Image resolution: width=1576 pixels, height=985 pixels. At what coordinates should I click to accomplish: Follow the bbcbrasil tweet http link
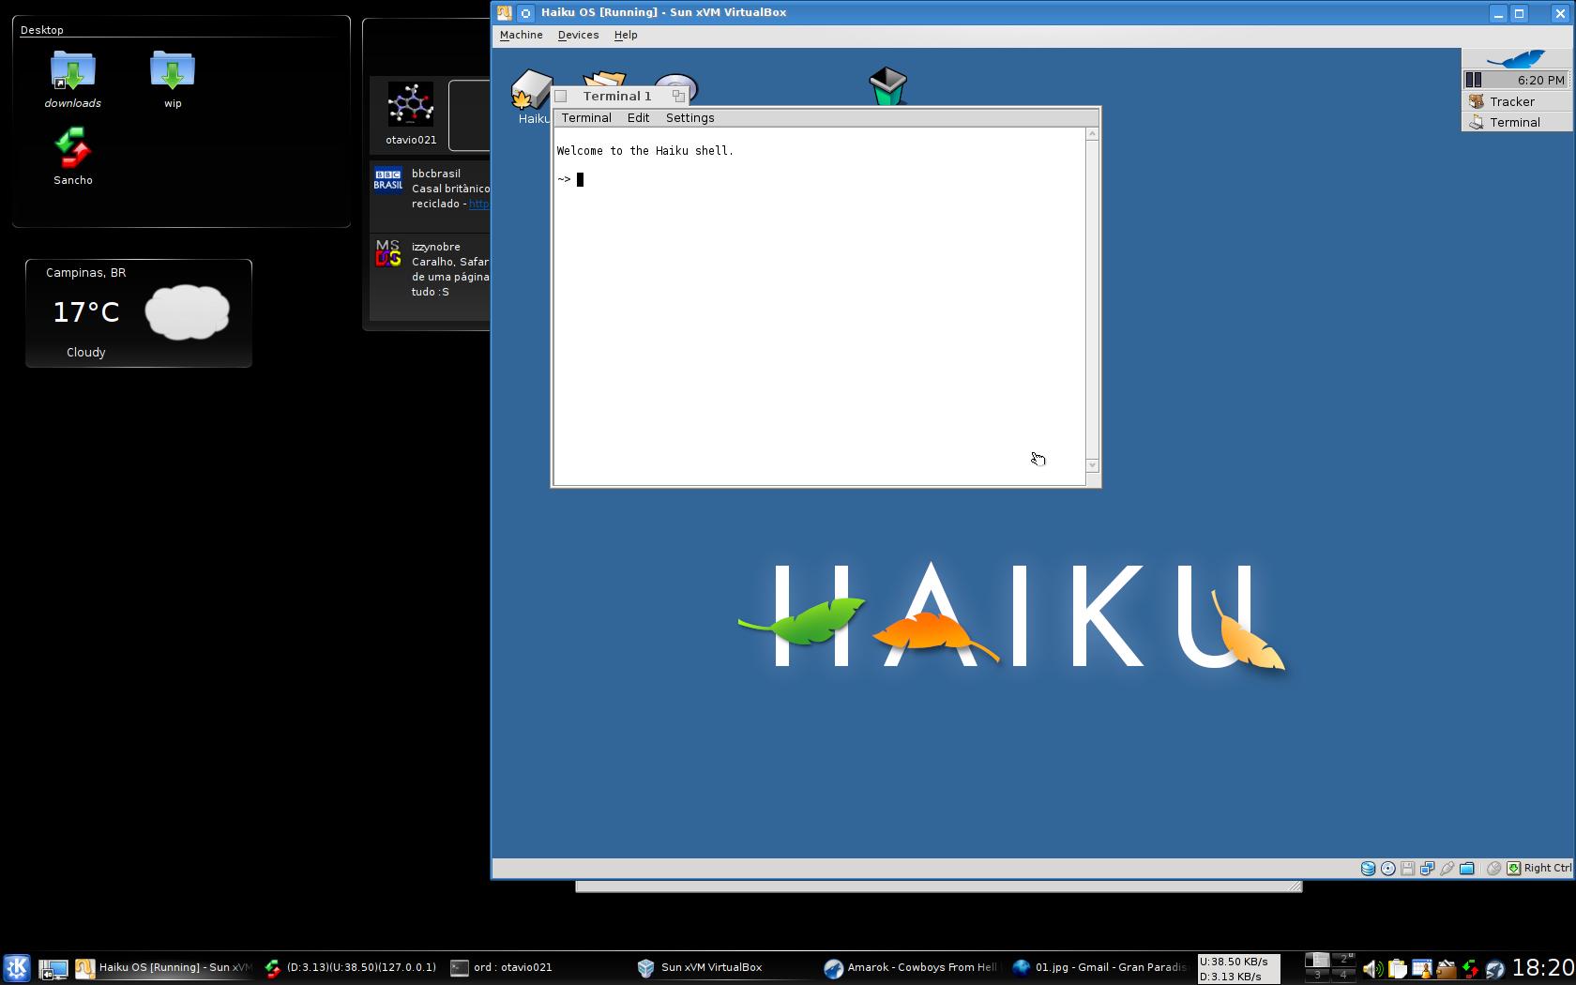point(478,204)
